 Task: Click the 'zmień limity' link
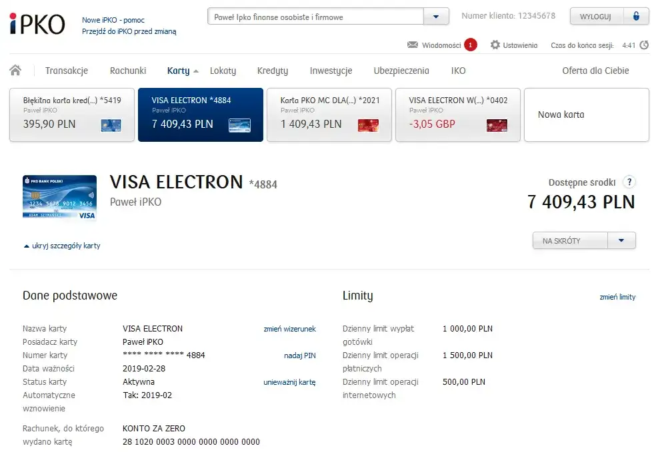pyautogui.click(x=617, y=297)
